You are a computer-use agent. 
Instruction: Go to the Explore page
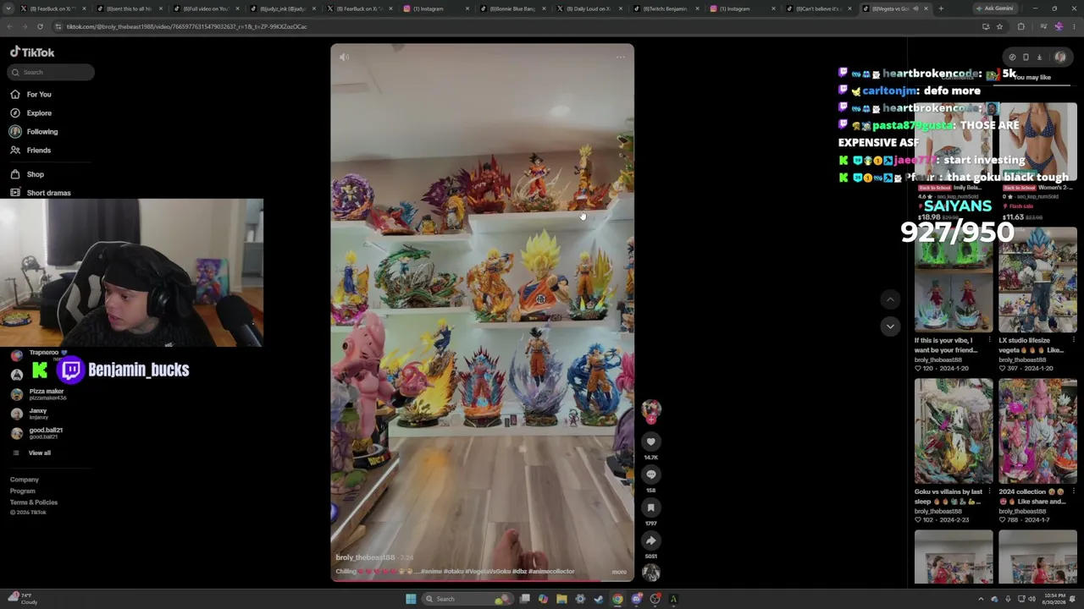[x=39, y=112]
